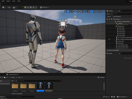Viewport: 132px width, 99px height.
Task: Select SM_Cube in Outliner
Action: pos(122,28)
